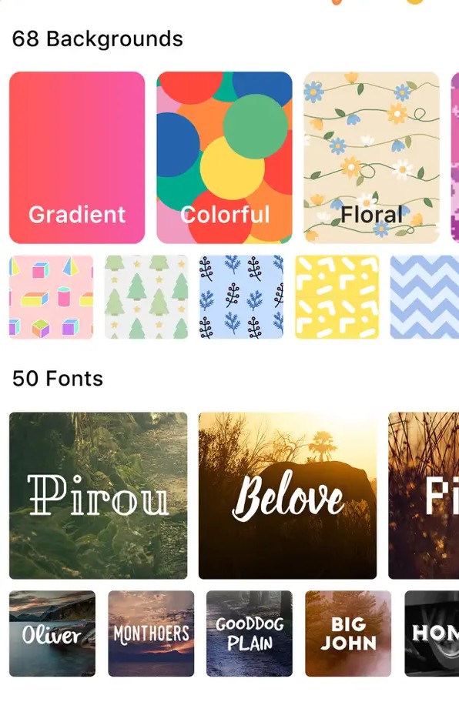
Task: Choose the Oliver font tile
Action: (x=52, y=633)
